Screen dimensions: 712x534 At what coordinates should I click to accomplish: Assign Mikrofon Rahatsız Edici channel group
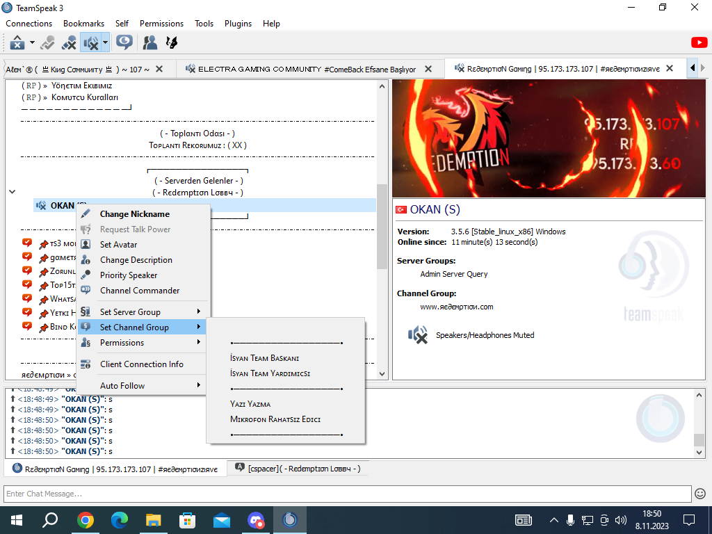286,419
